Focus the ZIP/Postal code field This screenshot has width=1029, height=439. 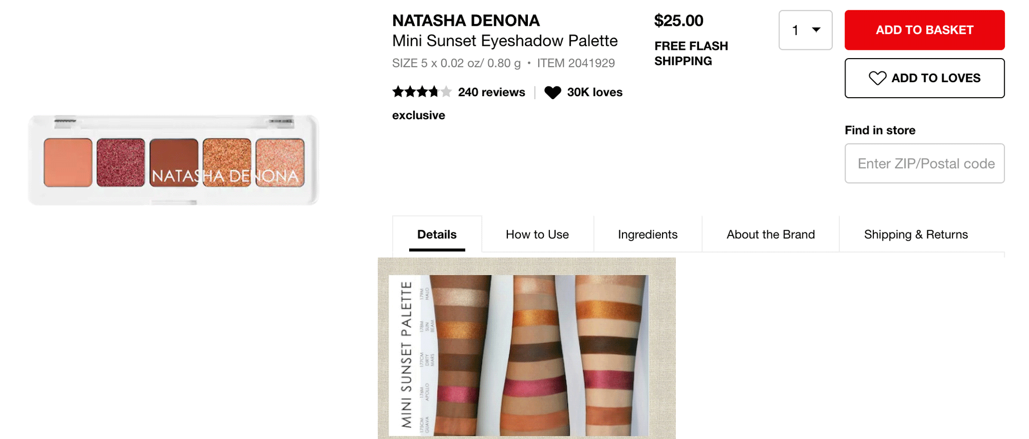coord(924,163)
